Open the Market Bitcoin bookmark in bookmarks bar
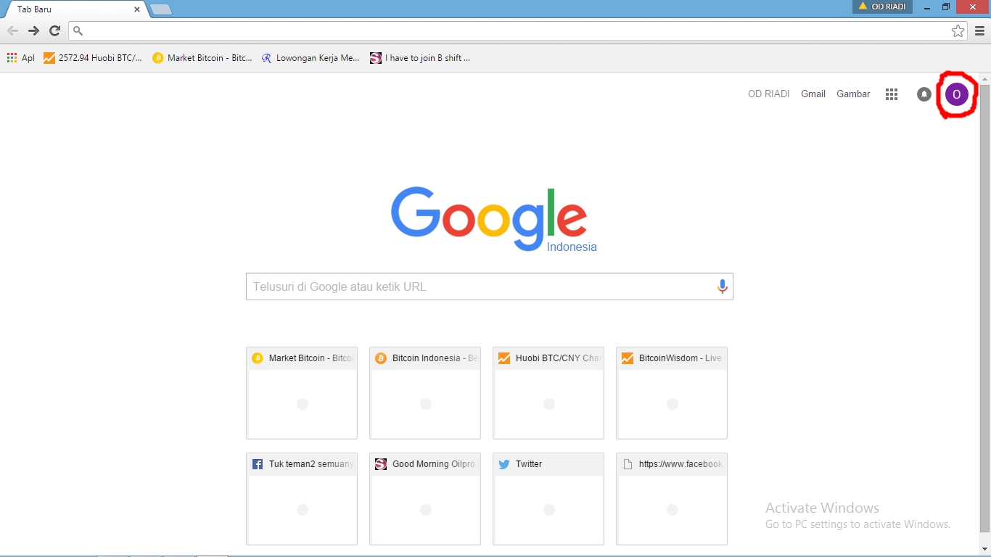This screenshot has width=991, height=557. point(202,58)
